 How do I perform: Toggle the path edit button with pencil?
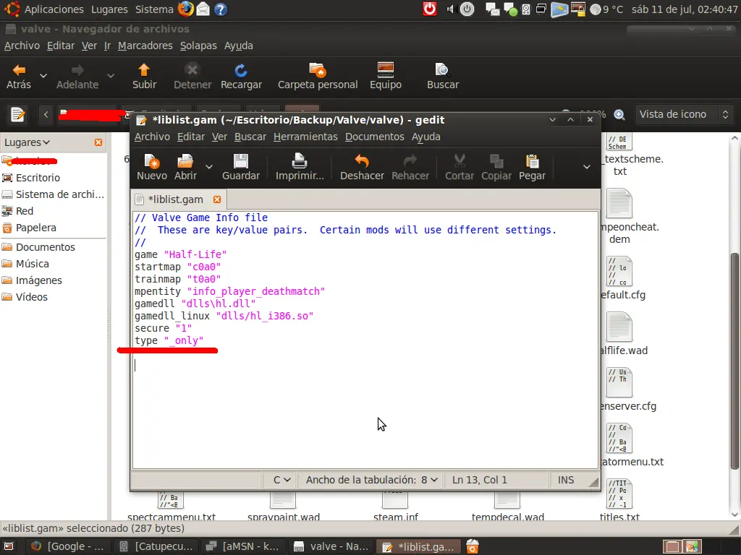tap(17, 115)
